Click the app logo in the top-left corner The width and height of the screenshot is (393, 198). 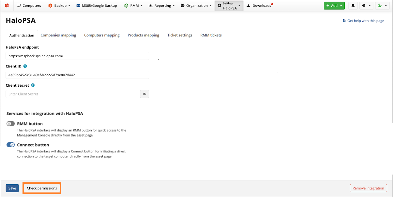(x=7, y=6)
